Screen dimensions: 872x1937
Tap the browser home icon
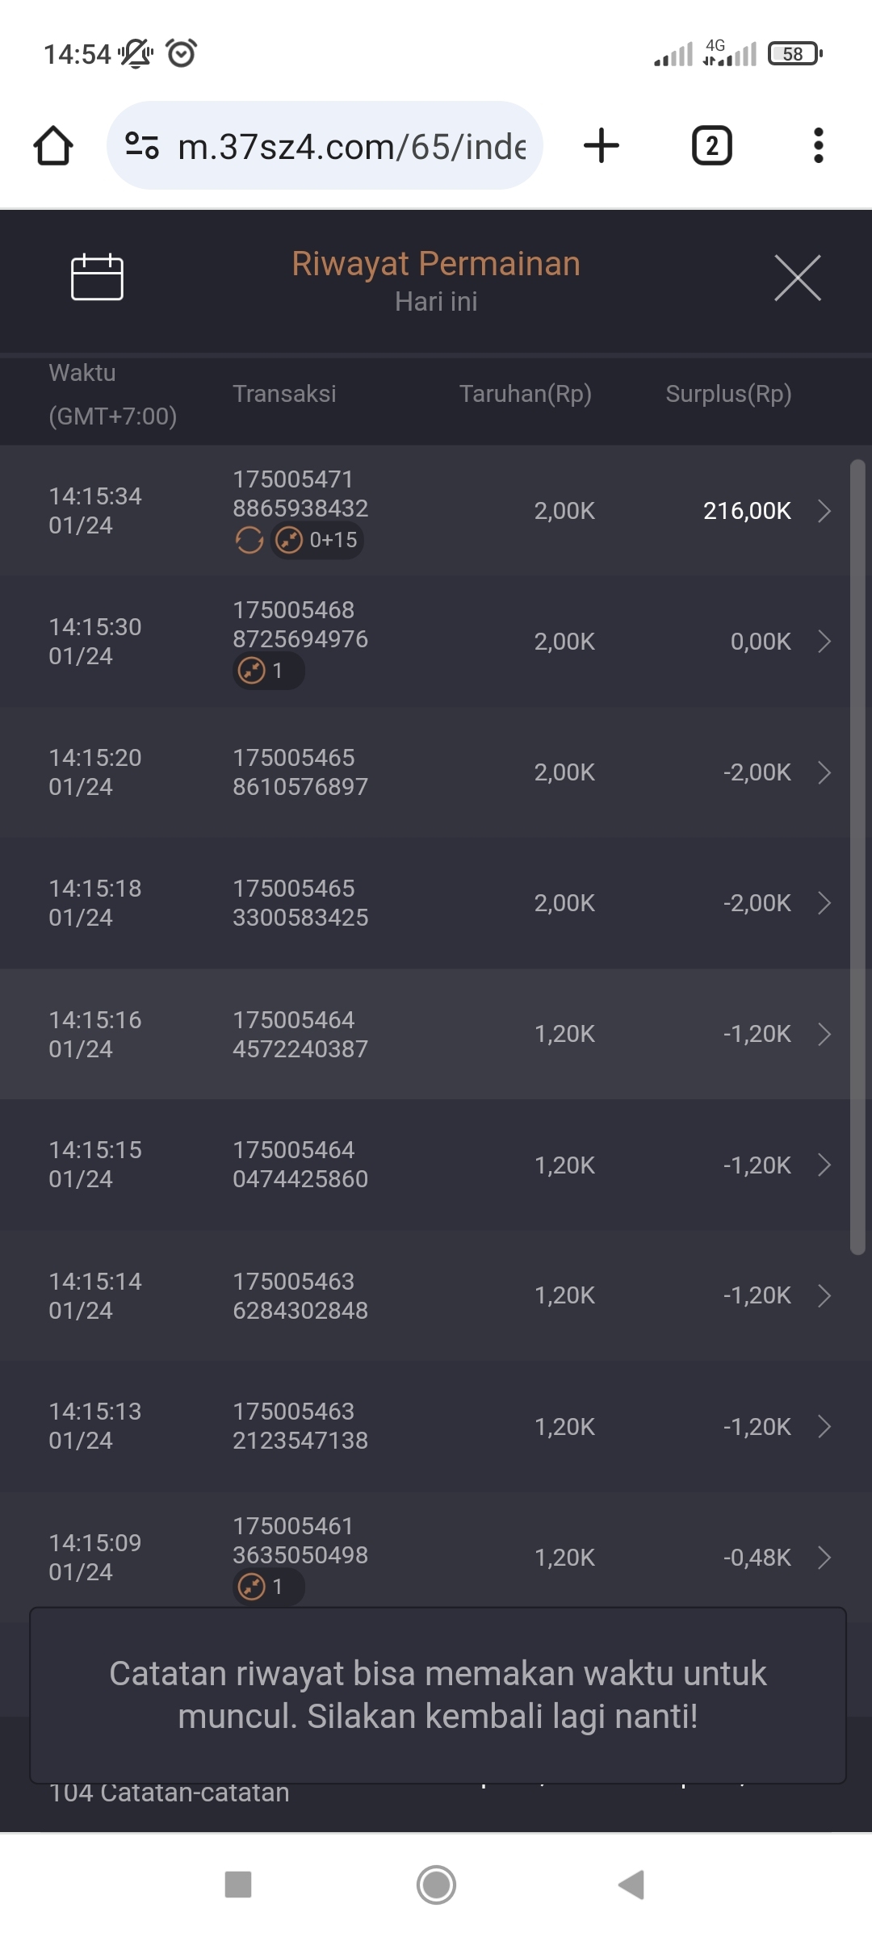[x=53, y=146]
